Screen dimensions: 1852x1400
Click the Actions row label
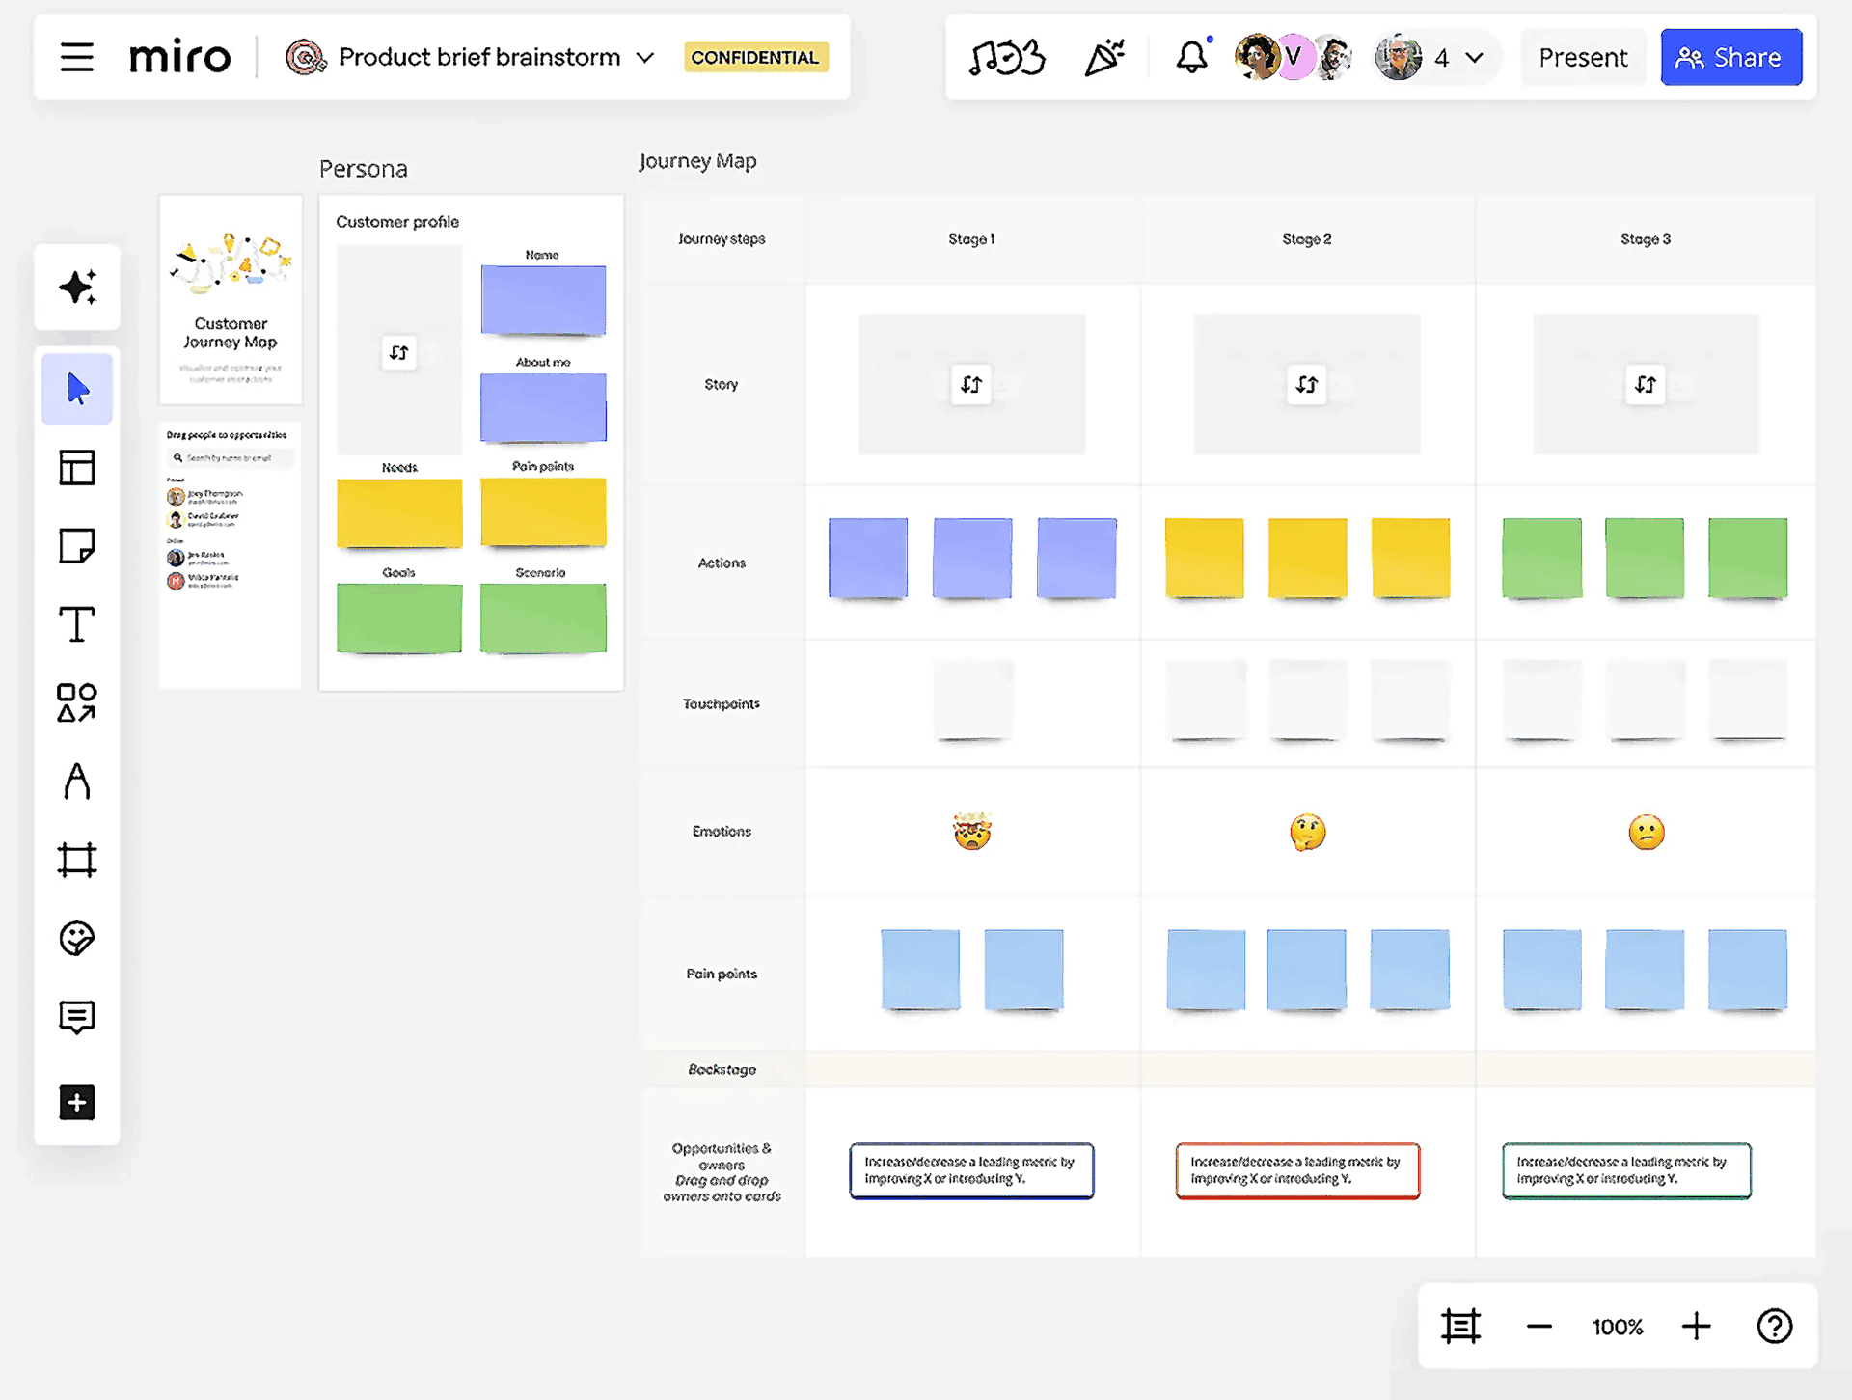point(722,563)
